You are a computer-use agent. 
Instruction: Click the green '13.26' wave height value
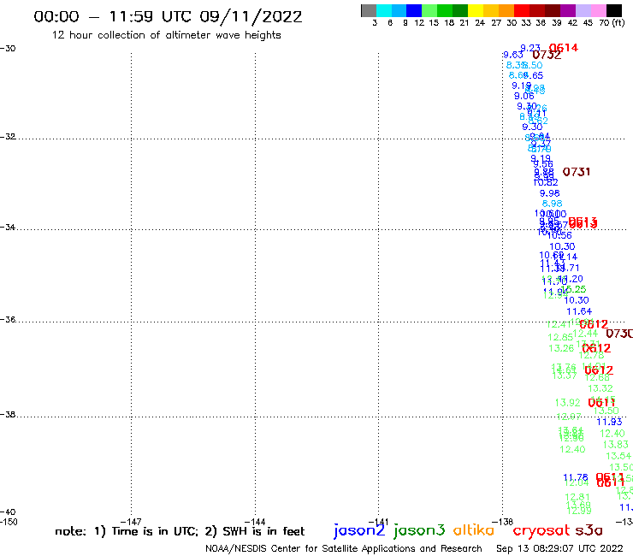[x=561, y=348]
